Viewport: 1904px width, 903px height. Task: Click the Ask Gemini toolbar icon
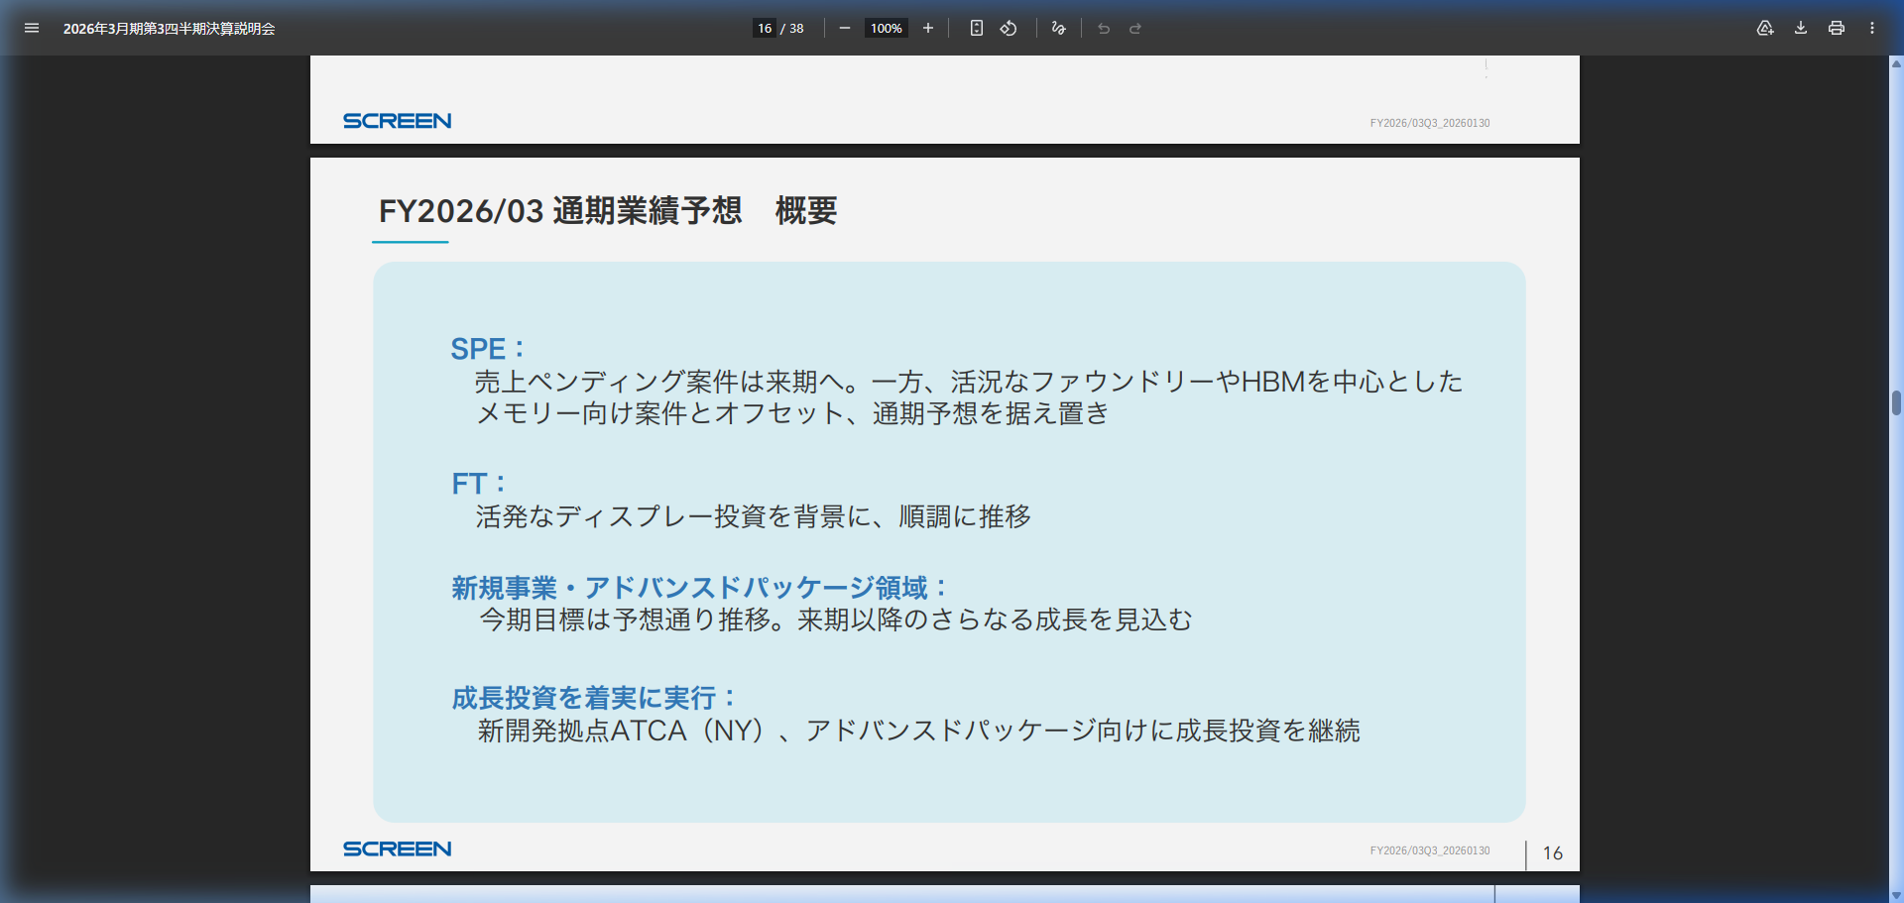[1765, 28]
